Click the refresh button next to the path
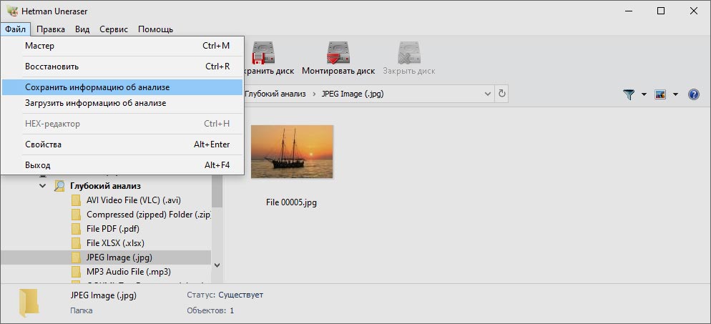The width and height of the screenshot is (711, 324). 501,94
